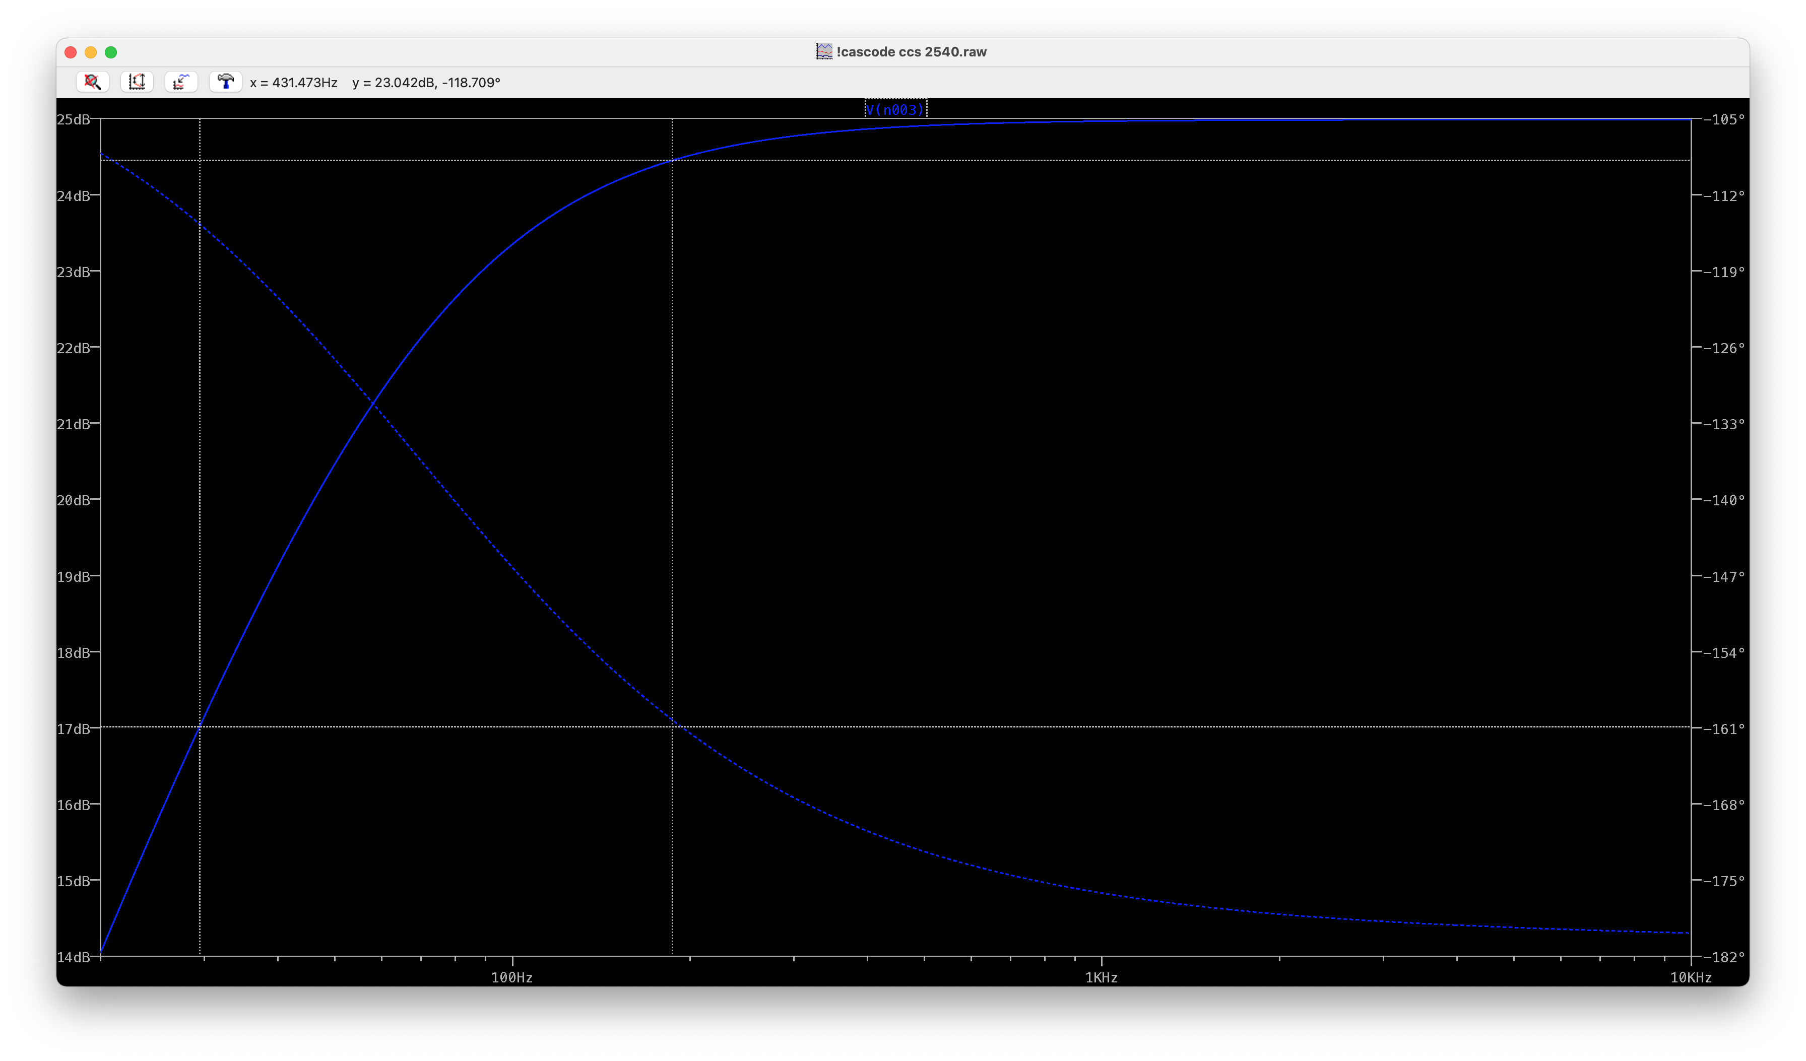Close the cascode ccs 2540.raw window
Image resolution: width=1806 pixels, height=1061 pixels.
click(70, 52)
